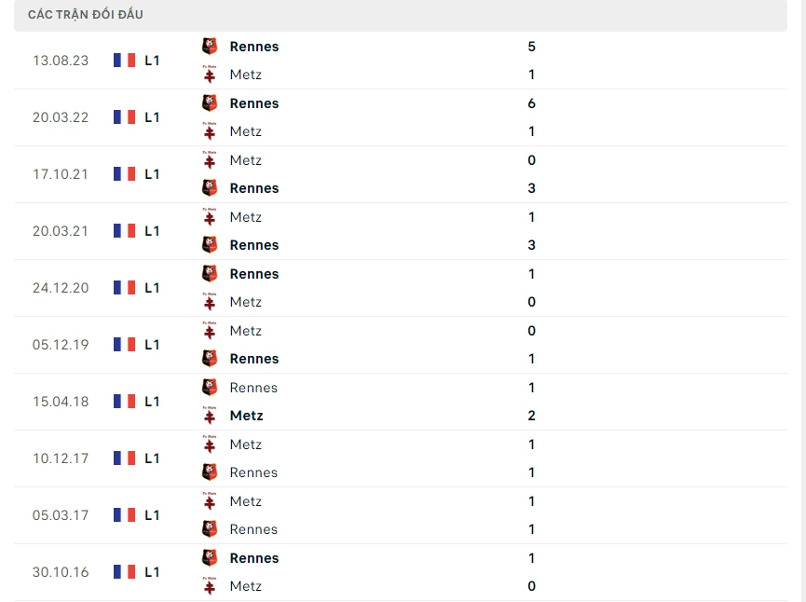Click the Metz score of 2 on 15.04.18
The image size is (806, 602).
(x=531, y=416)
